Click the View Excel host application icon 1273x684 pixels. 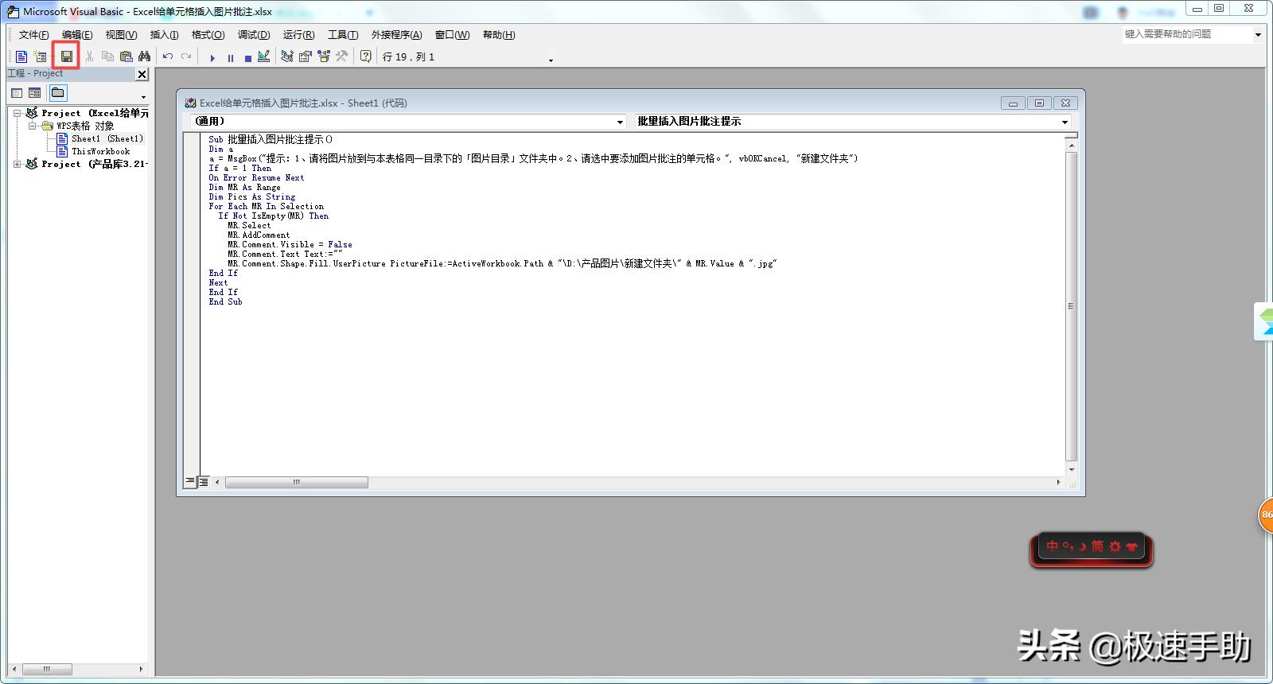(21, 56)
